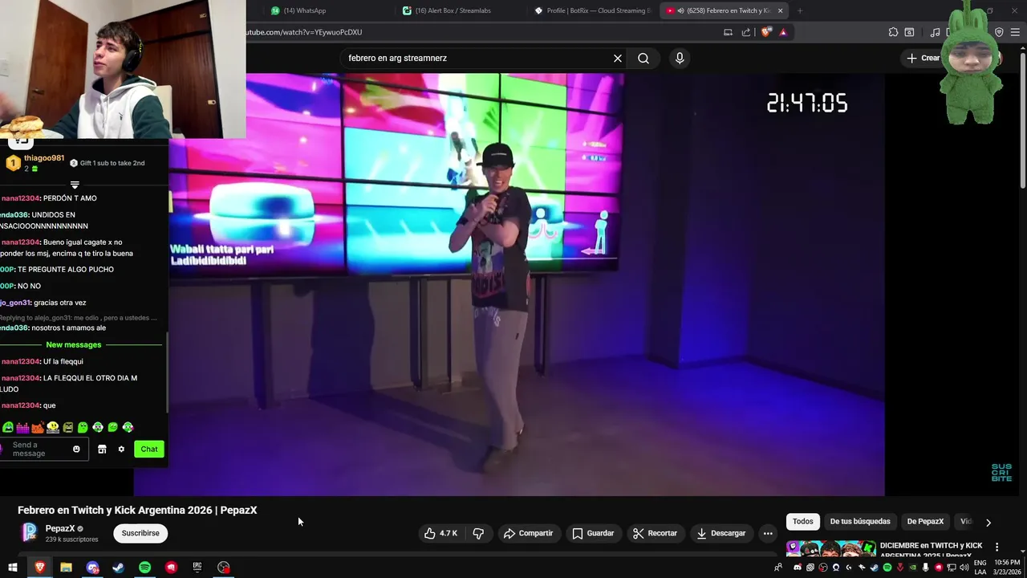Click the Brave Rewards triangle icon

pos(783,32)
